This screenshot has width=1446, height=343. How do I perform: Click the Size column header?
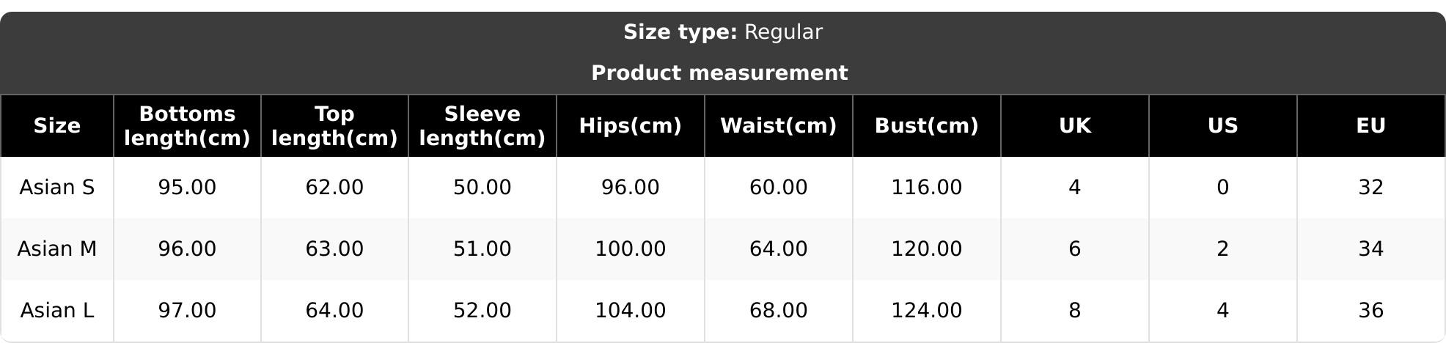[x=57, y=126]
